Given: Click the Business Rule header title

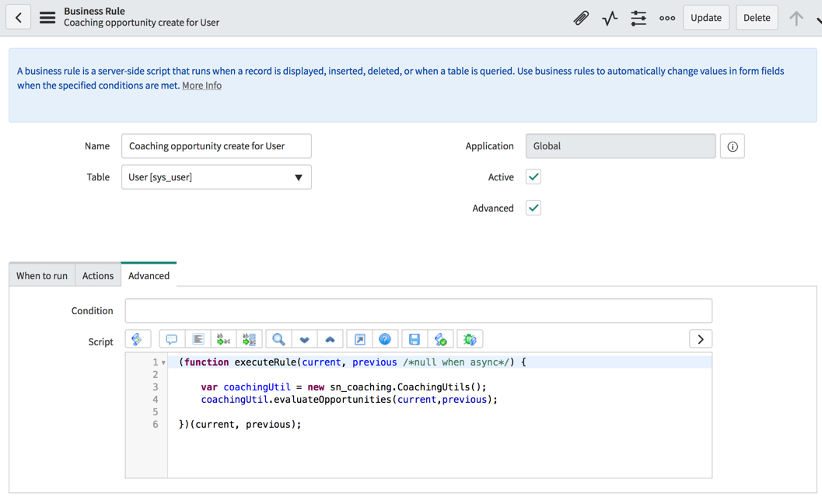Looking at the screenshot, I should point(94,11).
